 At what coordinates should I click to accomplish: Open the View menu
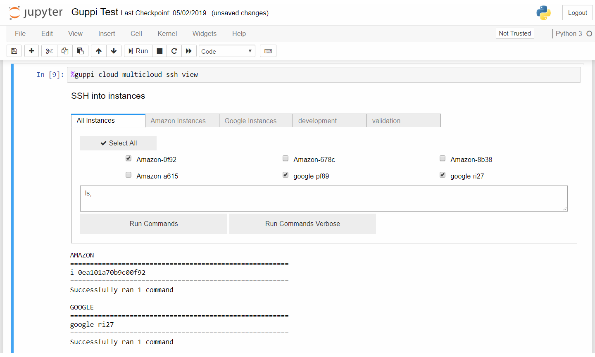(x=75, y=33)
